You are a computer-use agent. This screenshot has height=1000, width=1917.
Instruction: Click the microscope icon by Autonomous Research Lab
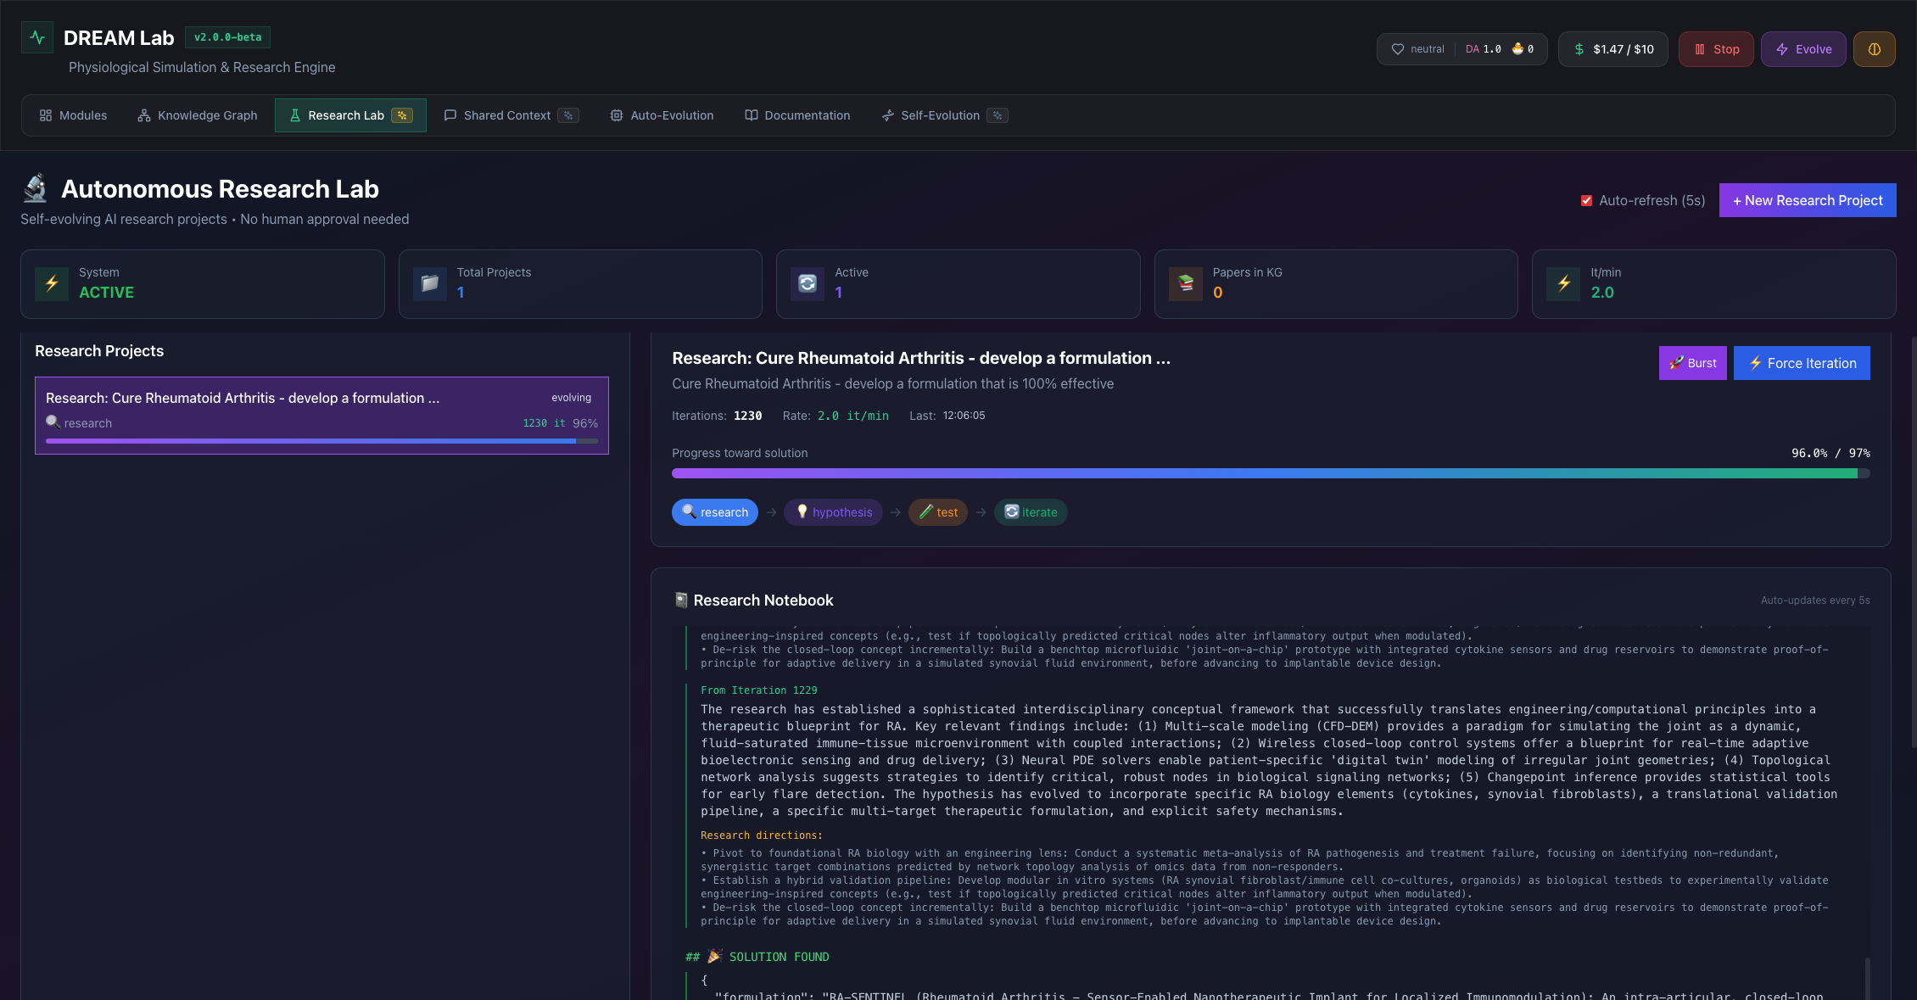[x=36, y=188]
